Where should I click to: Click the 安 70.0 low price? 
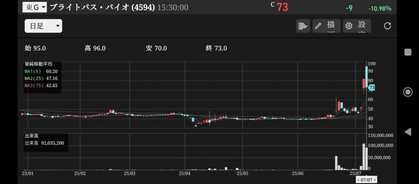(x=156, y=48)
